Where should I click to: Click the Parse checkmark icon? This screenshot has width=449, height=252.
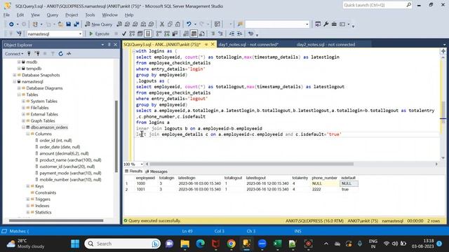pyautogui.click(x=123, y=34)
